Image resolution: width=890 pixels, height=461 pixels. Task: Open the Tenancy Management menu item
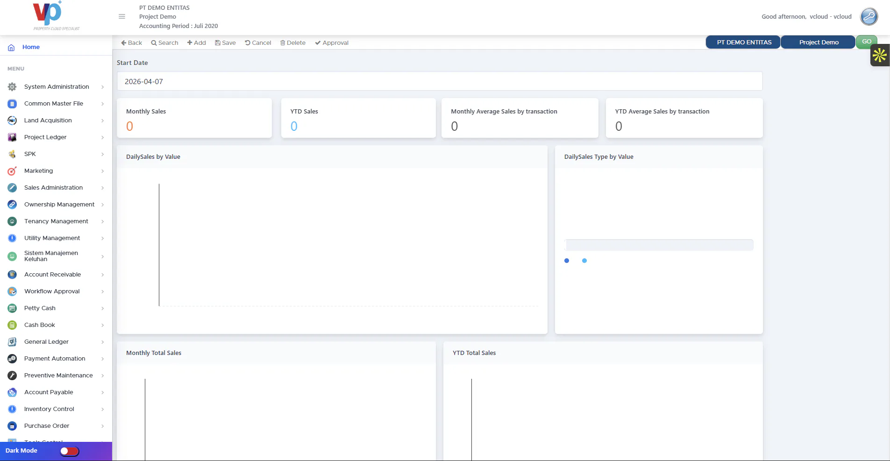click(56, 221)
